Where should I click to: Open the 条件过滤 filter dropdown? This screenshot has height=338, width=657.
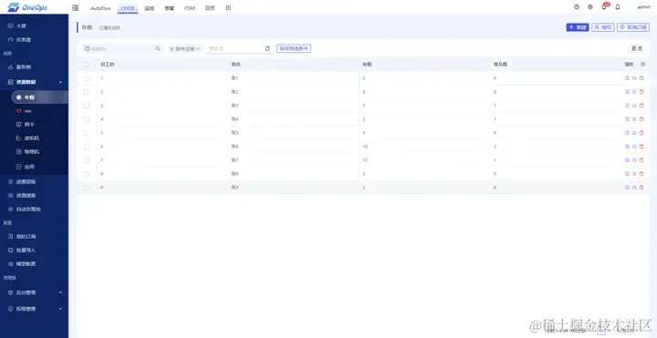click(x=184, y=48)
